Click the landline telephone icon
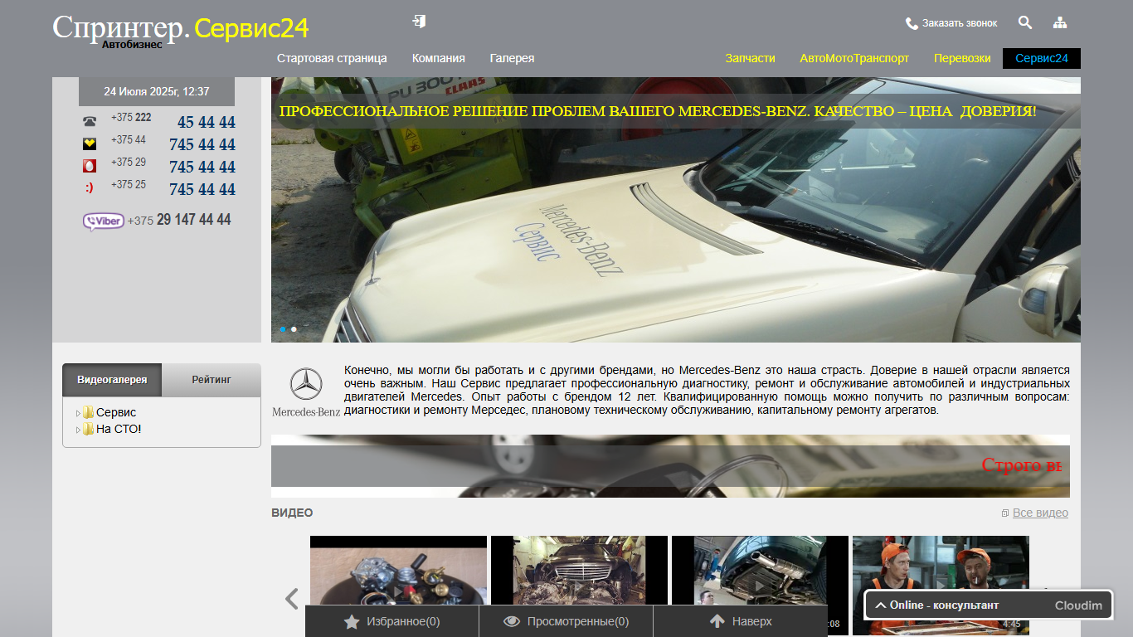 tap(90, 122)
